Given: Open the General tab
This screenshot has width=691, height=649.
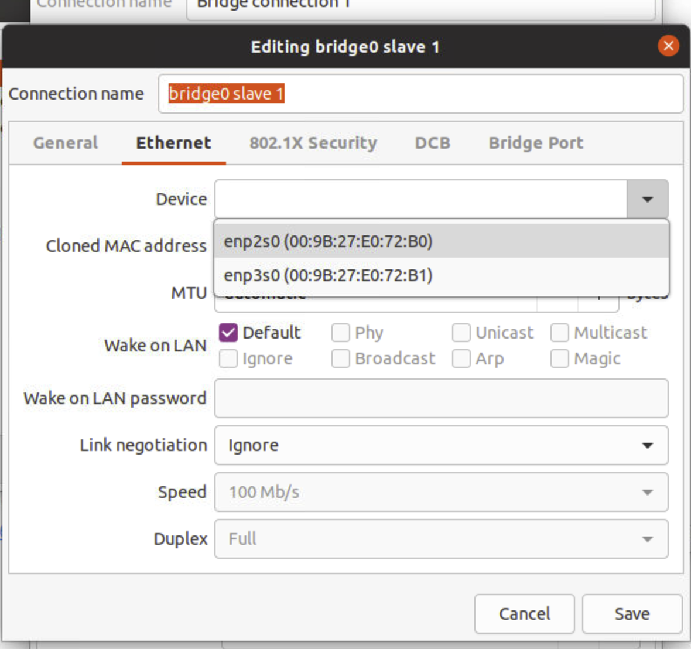Looking at the screenshot, I should 66,143.
